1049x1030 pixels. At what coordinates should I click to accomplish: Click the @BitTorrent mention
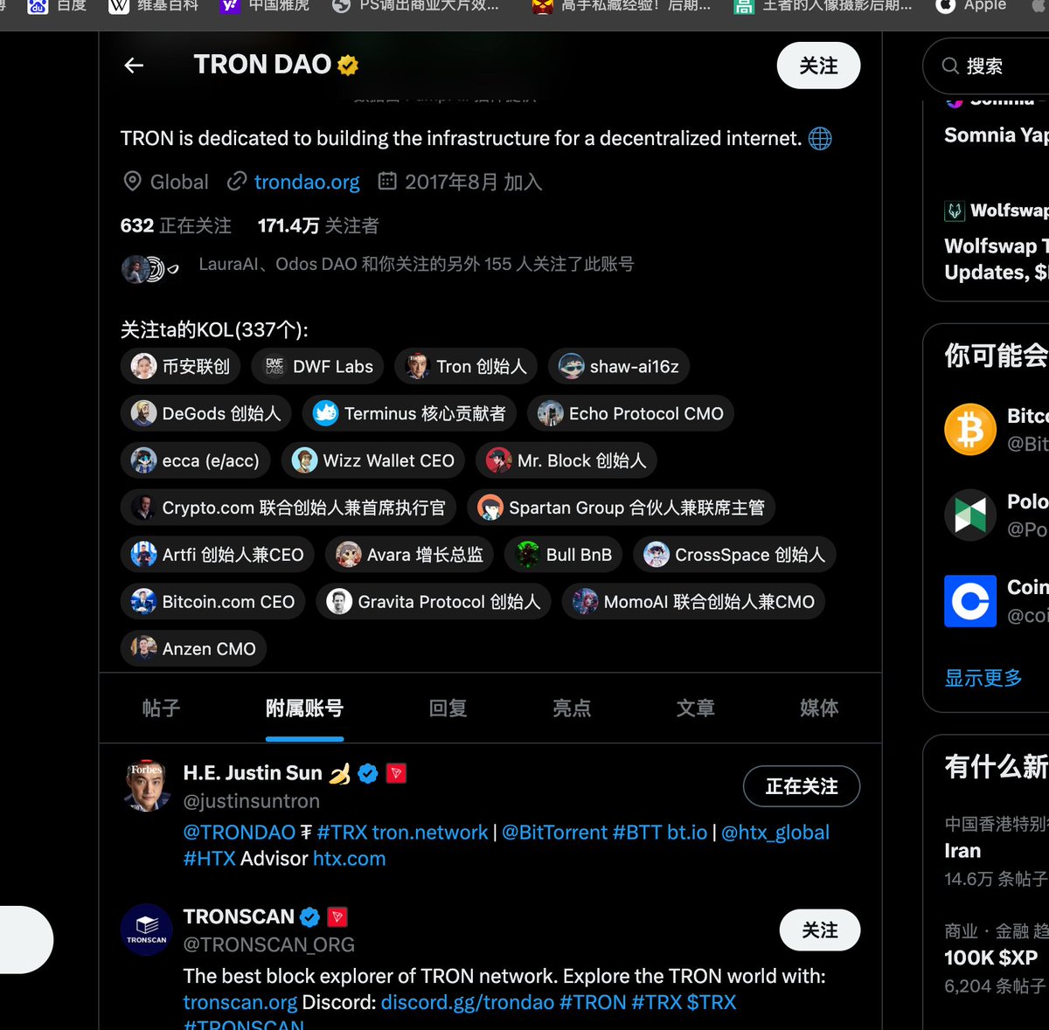[x=554, y=833]
